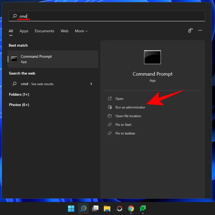Viewport: 215px width, 215px height.
Task: Open the Windows Start button on taskbar
Action: [x=71, y=208]
